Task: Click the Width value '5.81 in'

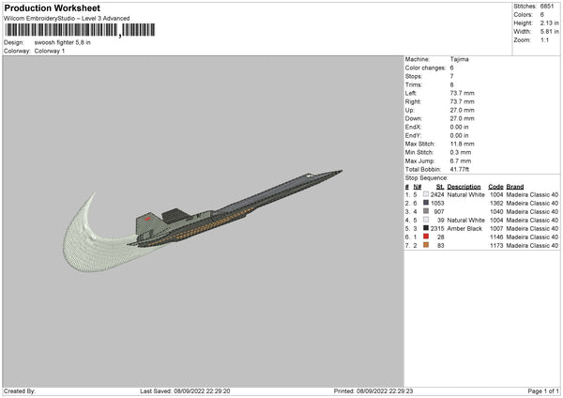Action: (x=549, y=32)
